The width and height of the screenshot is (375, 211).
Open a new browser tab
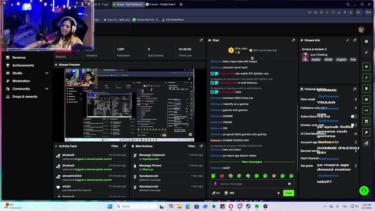pyautogui.click(x=181, y=4)
